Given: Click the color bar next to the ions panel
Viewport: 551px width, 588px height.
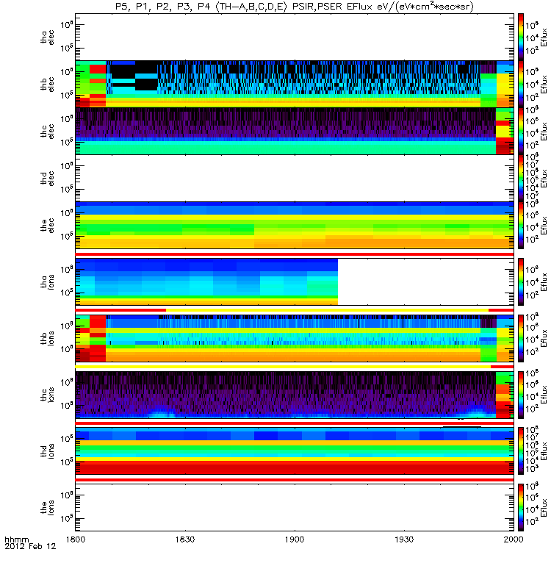Looking at the screenshot, I should click(521, 507).
